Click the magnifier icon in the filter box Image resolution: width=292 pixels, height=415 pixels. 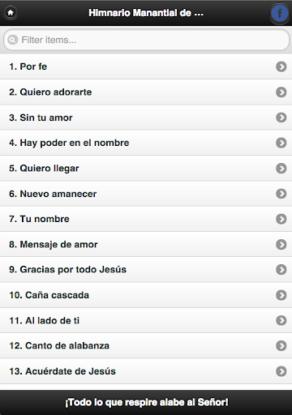click(12, 40)
